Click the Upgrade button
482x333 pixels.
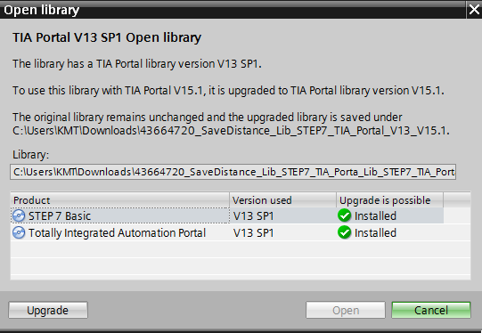click(x=48, y=310)
